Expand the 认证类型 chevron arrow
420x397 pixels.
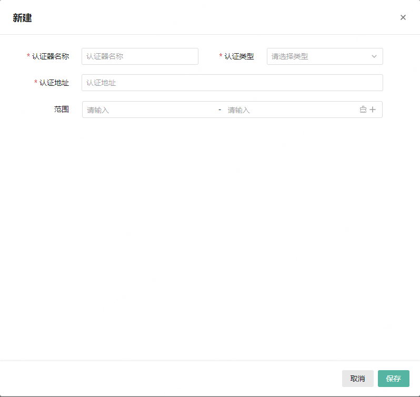pos(374,56)
